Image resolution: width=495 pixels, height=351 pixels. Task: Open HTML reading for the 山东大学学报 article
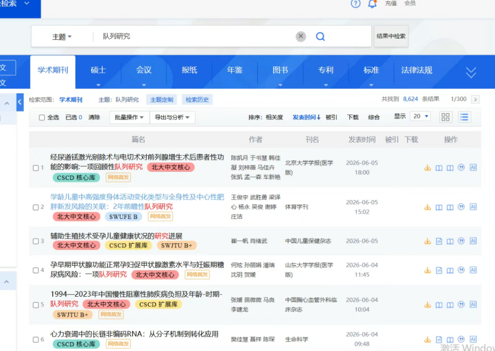(439, 270)
